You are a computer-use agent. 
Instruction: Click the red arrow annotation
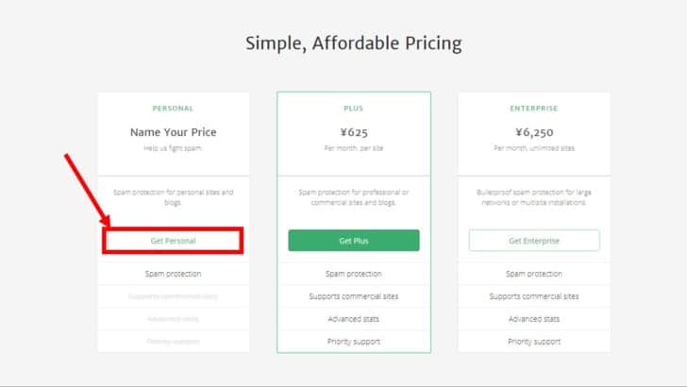point(87,190)
